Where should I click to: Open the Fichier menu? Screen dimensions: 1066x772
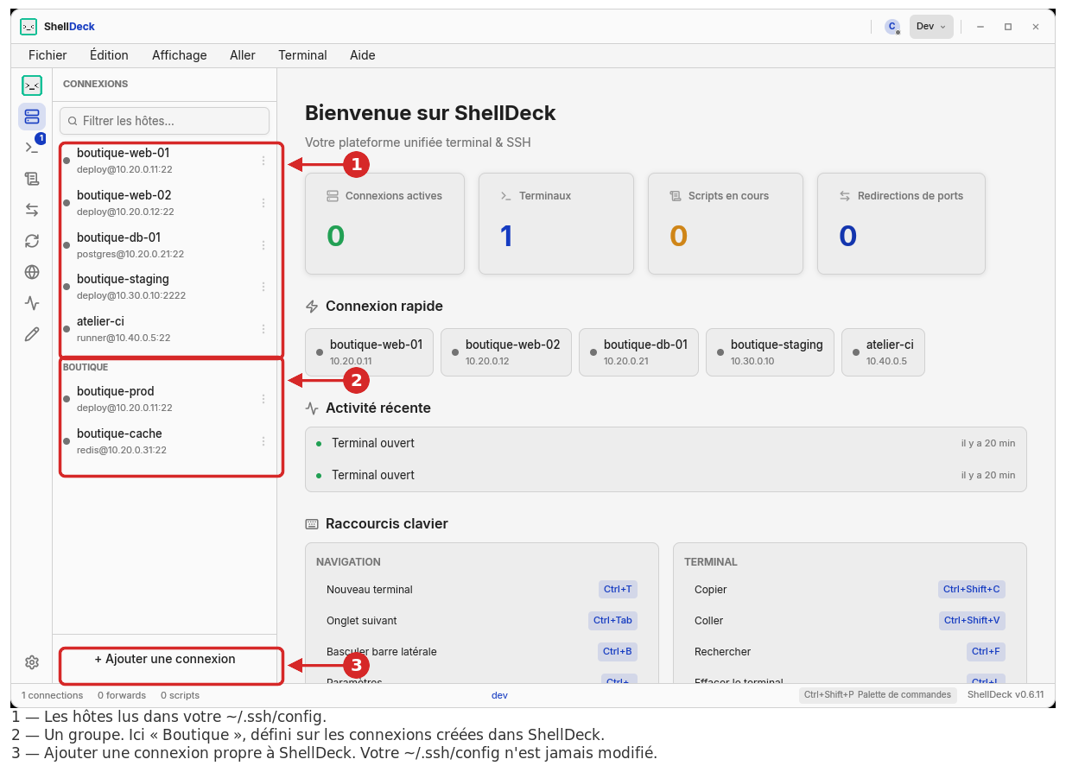coord(48,55)
